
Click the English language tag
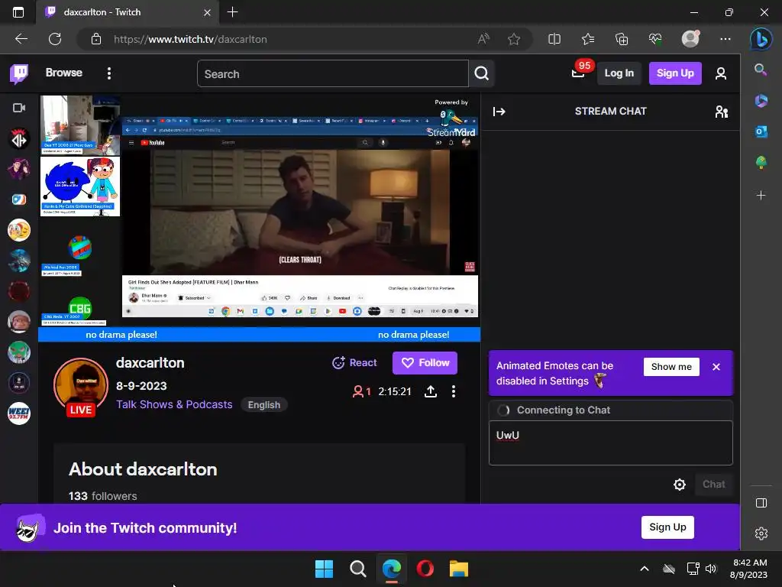(263, 405)
